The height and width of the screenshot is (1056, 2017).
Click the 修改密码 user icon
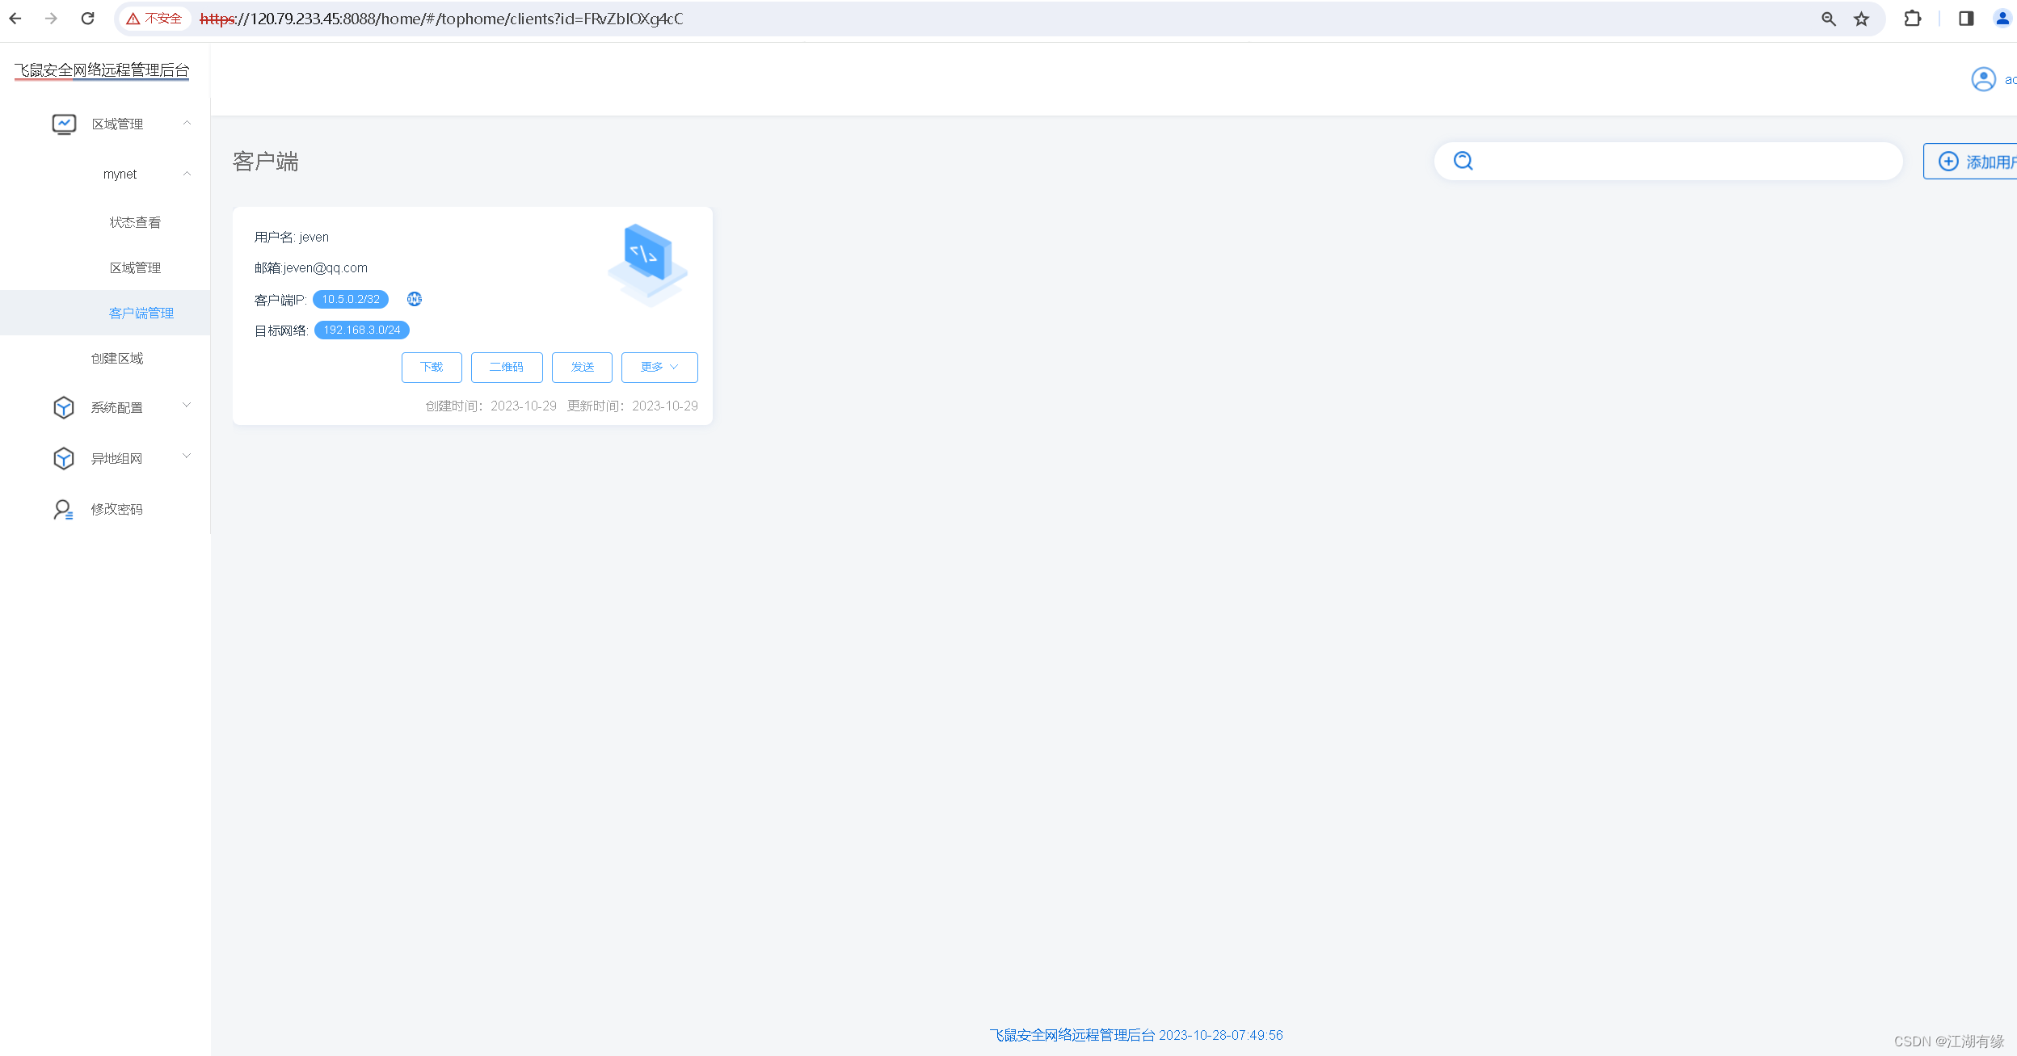coord(64,509)
